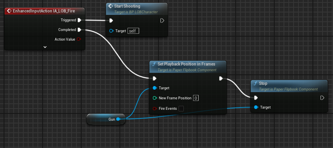Select the Gun variable output pin
This screenshot has height=148, width=333.
point(118,119)
